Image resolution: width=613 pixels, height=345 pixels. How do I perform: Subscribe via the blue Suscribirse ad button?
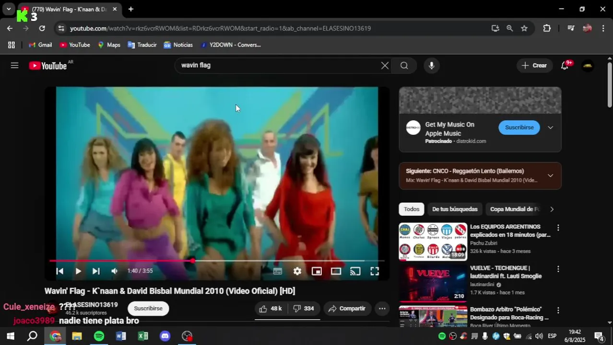point(519,127)
